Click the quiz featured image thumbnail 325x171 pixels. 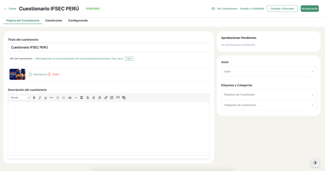tap(17, 74)
